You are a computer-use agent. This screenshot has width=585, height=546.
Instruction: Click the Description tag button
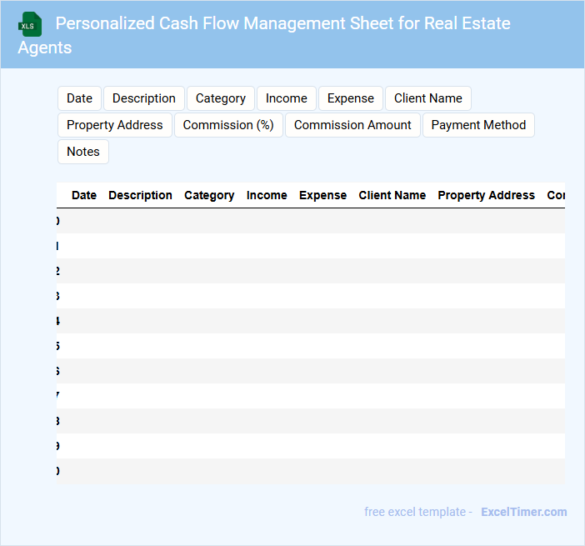pos(143,98)
